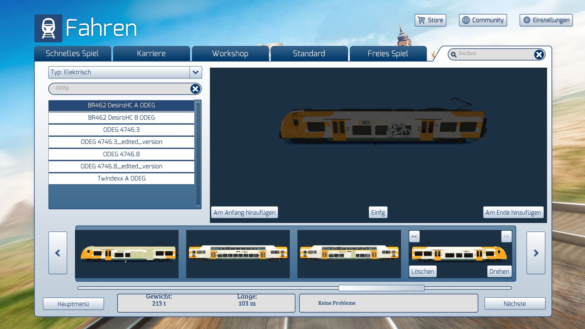The height and width of the screenshot is (329, 585).
Task: Expand the Typ: Elektrisch dropdown
Action: tap(196, 73)
